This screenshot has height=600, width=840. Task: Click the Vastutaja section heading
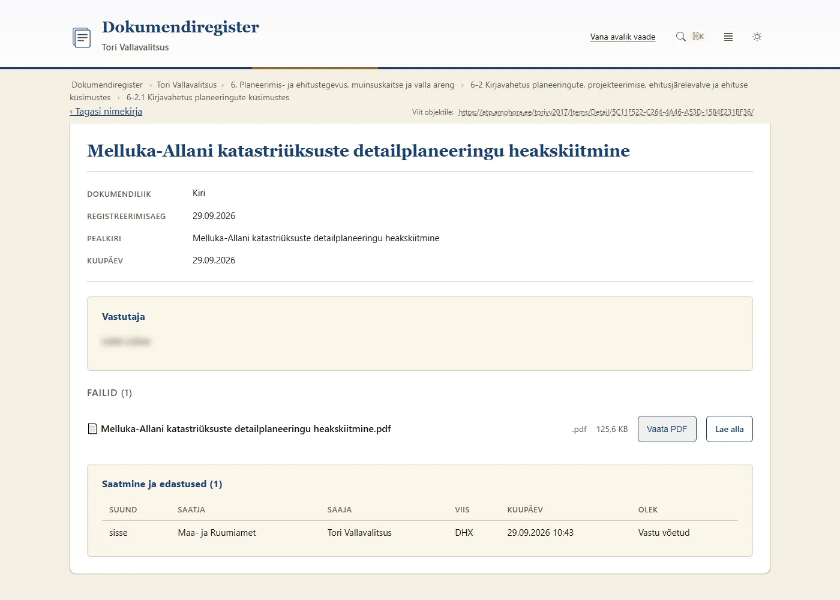pyautogui.click(x=124, y=317)
